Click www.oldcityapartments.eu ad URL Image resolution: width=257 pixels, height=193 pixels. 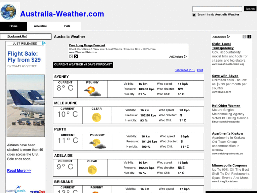click(x=227, y=154)
